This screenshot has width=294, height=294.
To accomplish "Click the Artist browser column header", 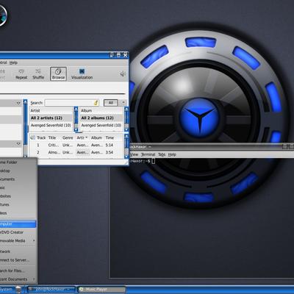I will [x=51, y=111].
